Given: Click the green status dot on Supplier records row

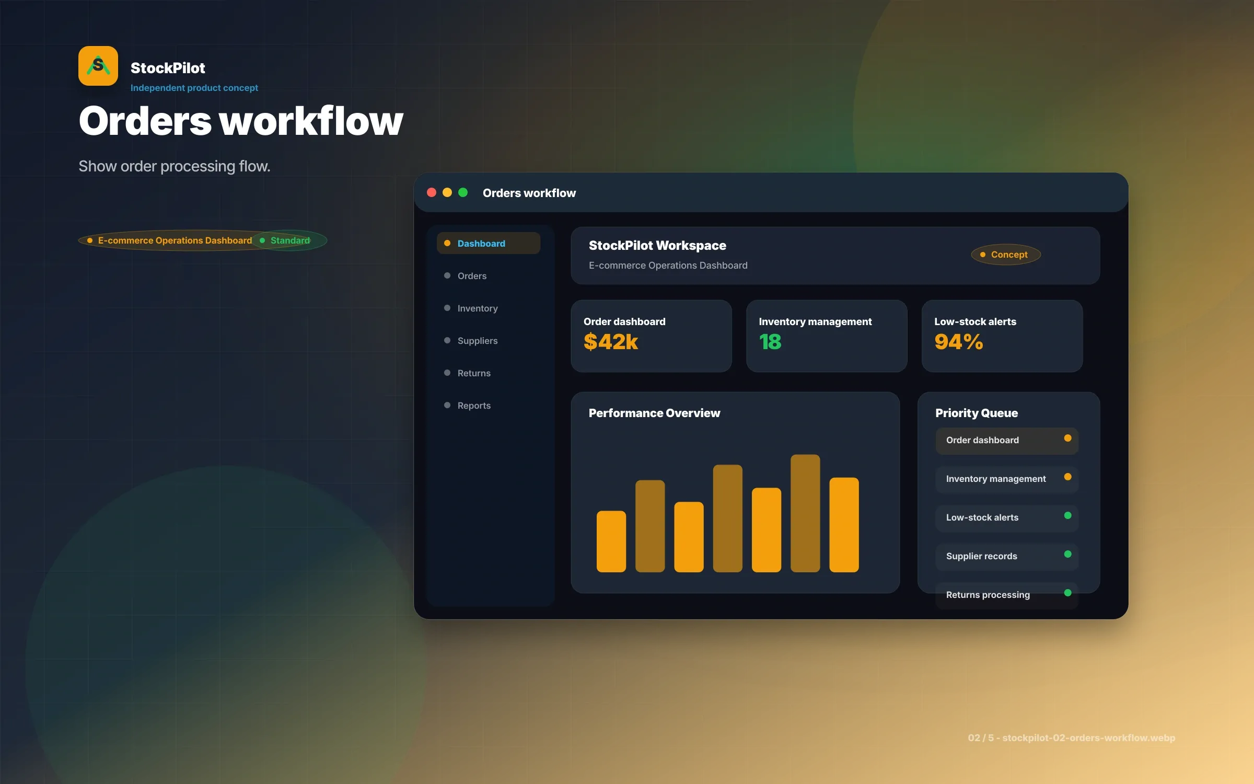Looking at the screenshot, I should click(1067, 554).
